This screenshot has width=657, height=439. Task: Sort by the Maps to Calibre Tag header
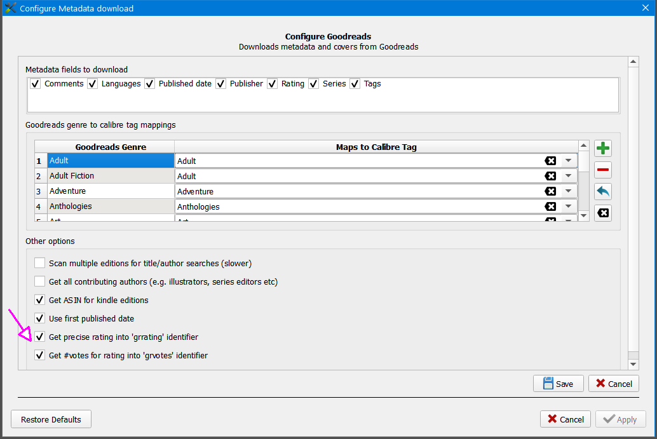click(x=376, y=147)
